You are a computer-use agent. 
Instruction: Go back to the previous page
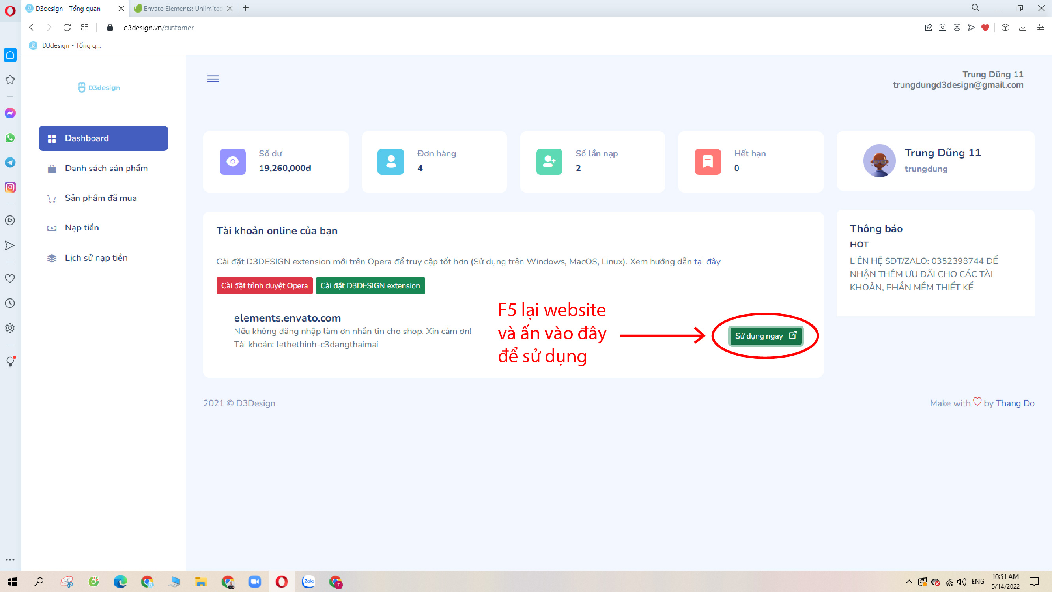32,27
